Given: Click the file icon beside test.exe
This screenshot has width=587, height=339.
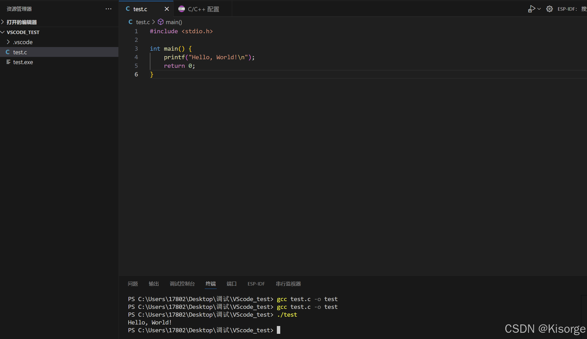Looking at the screenshot, I should pyautogui.click(x=8, y=62).
